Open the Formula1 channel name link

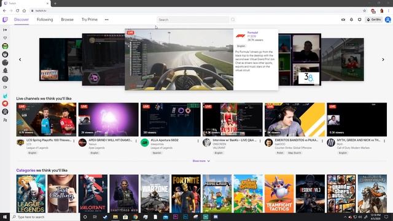pos(252,33)
